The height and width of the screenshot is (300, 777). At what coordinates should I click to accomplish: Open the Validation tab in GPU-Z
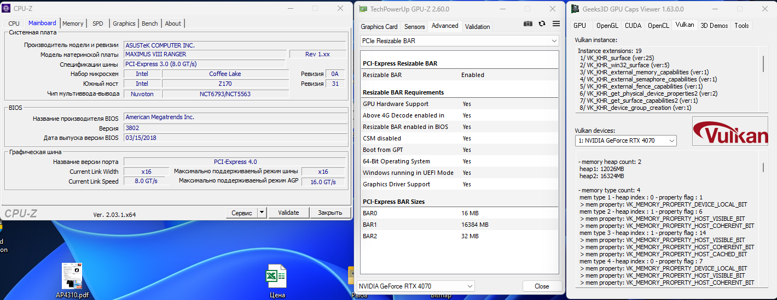pyautogui.click(x=478, y=27)
